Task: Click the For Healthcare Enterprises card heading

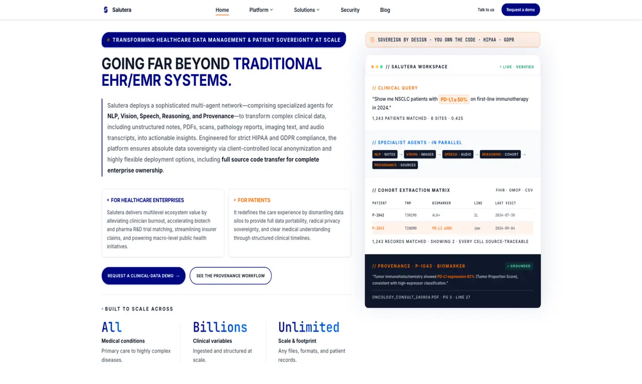Action: point(147,200)
